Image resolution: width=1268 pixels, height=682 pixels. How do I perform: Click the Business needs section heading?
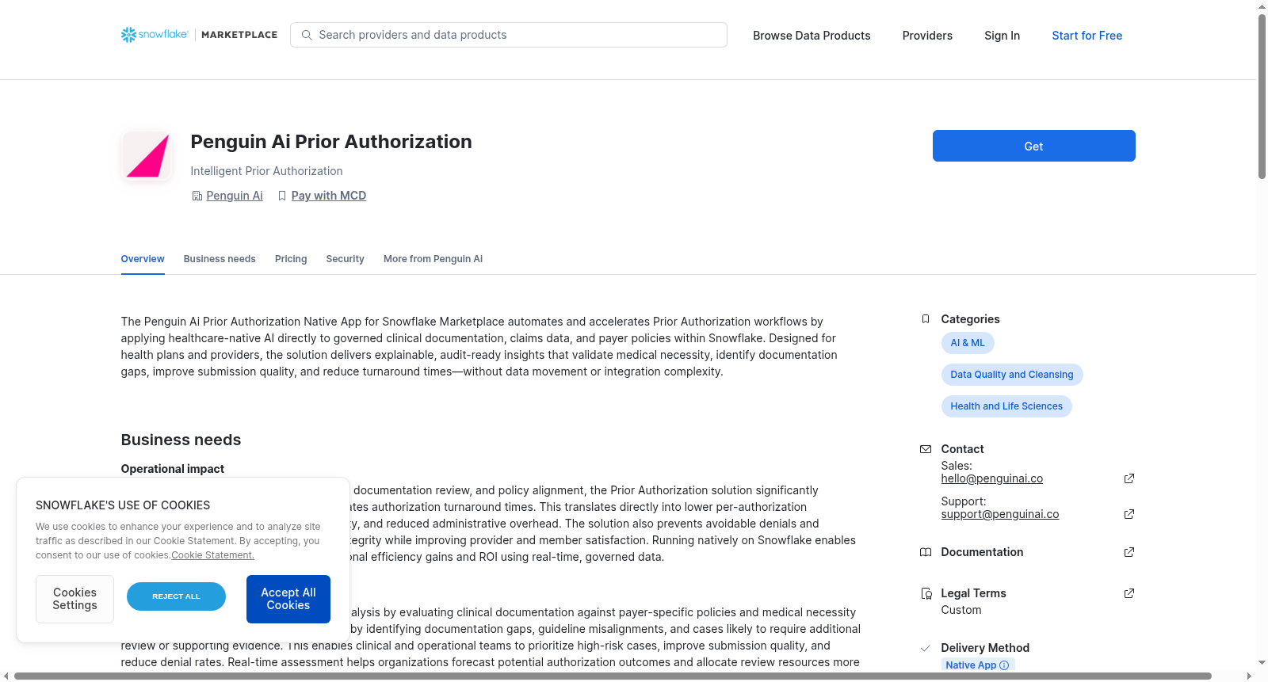[181, 440]
